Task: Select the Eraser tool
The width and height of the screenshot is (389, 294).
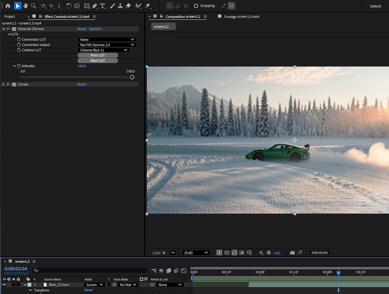Action: click(x=128, y=6)
